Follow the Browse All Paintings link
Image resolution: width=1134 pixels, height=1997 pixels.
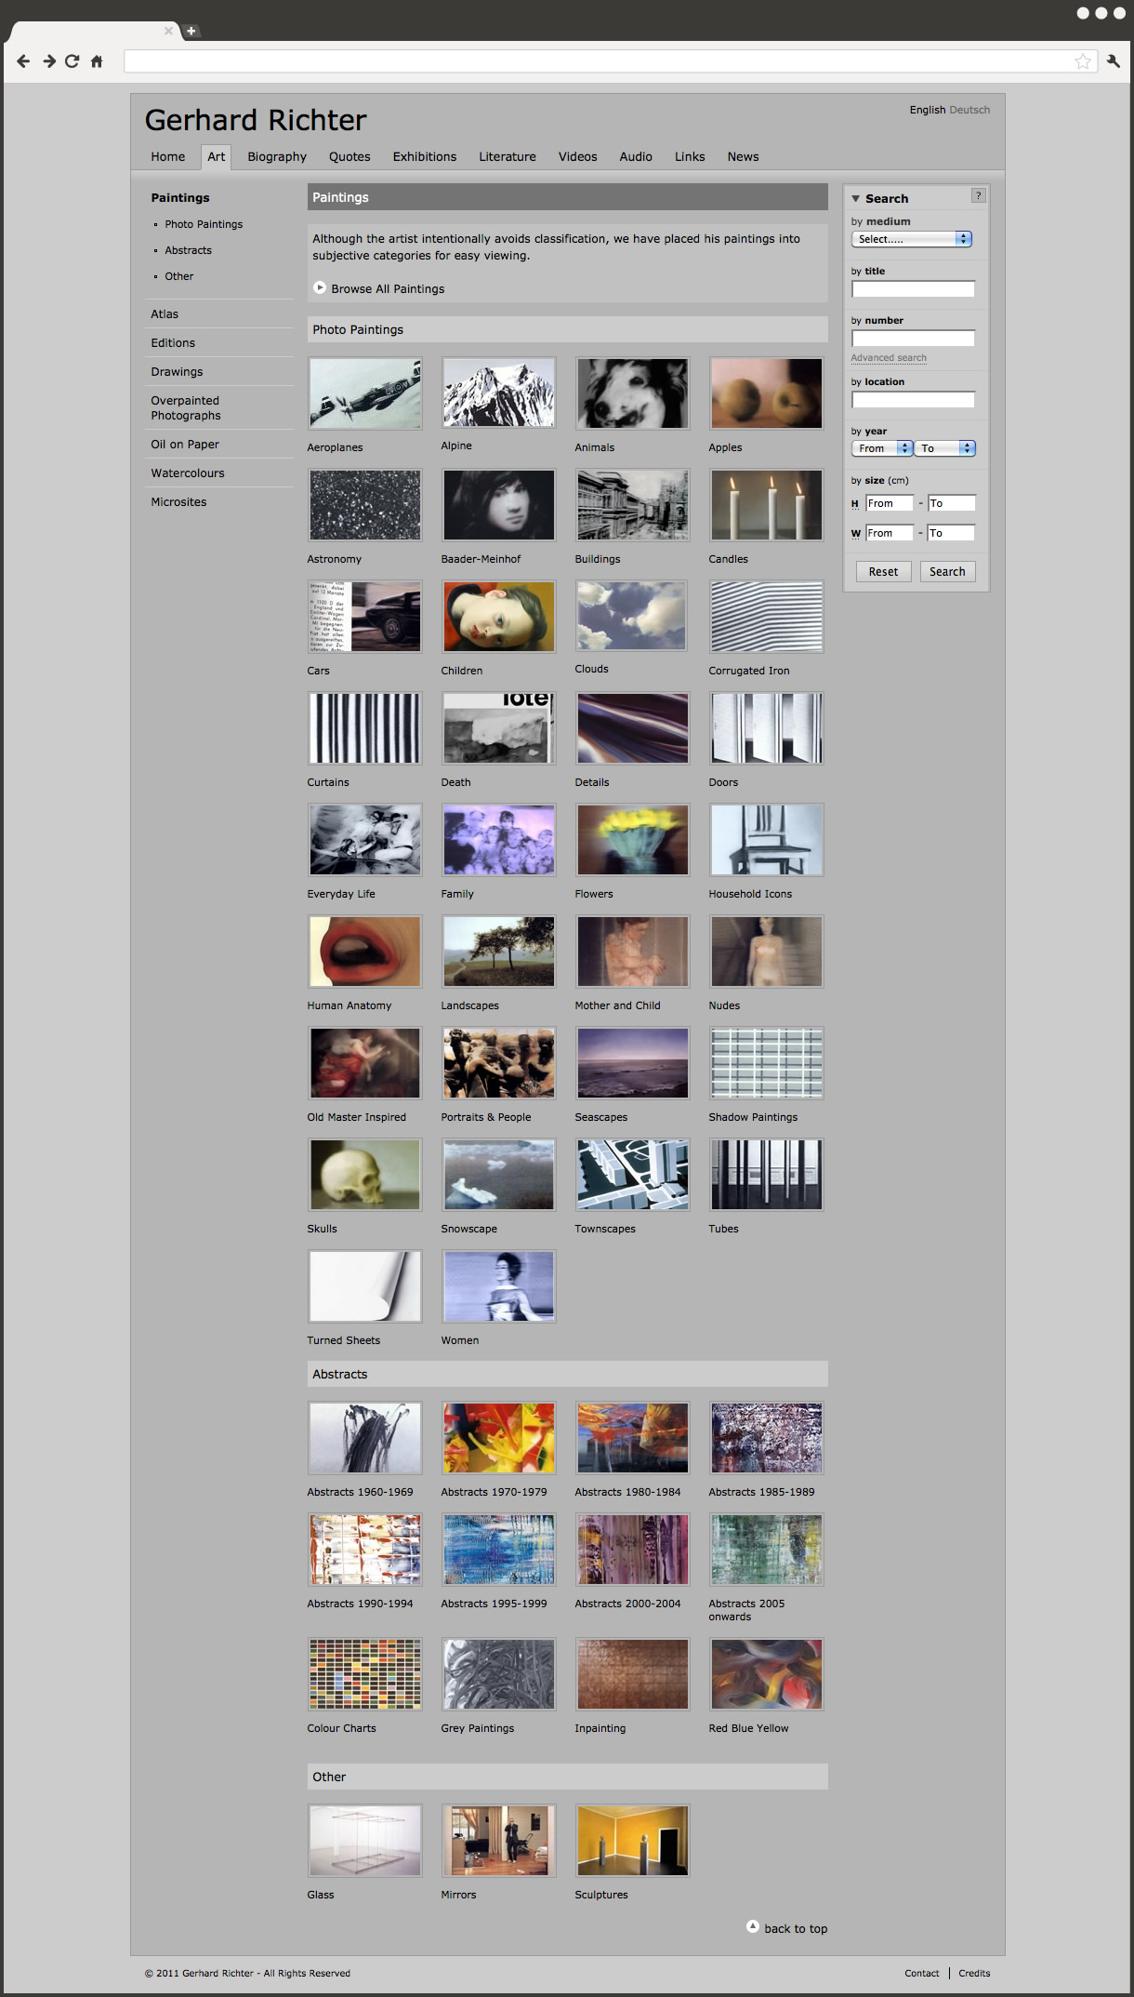tap(388, 289)
